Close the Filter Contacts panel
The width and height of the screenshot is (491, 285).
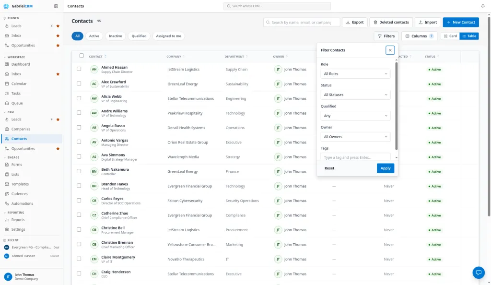click(x=390, y=50)
